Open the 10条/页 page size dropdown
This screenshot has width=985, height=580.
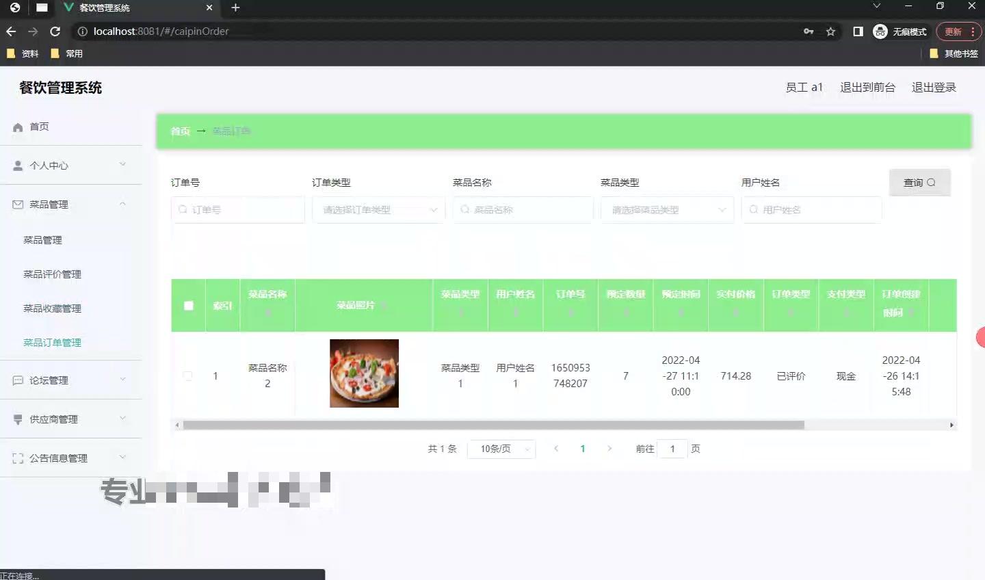point(501,449)
